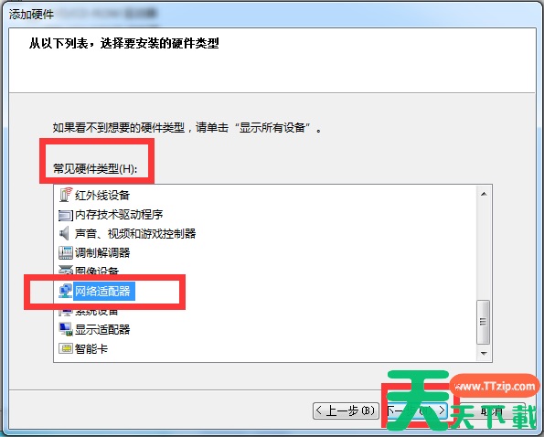Click the smart card icon
Image resolution: width=544 pixels, height=437 pixels.
pyautogui.click(x=66, y=348)
